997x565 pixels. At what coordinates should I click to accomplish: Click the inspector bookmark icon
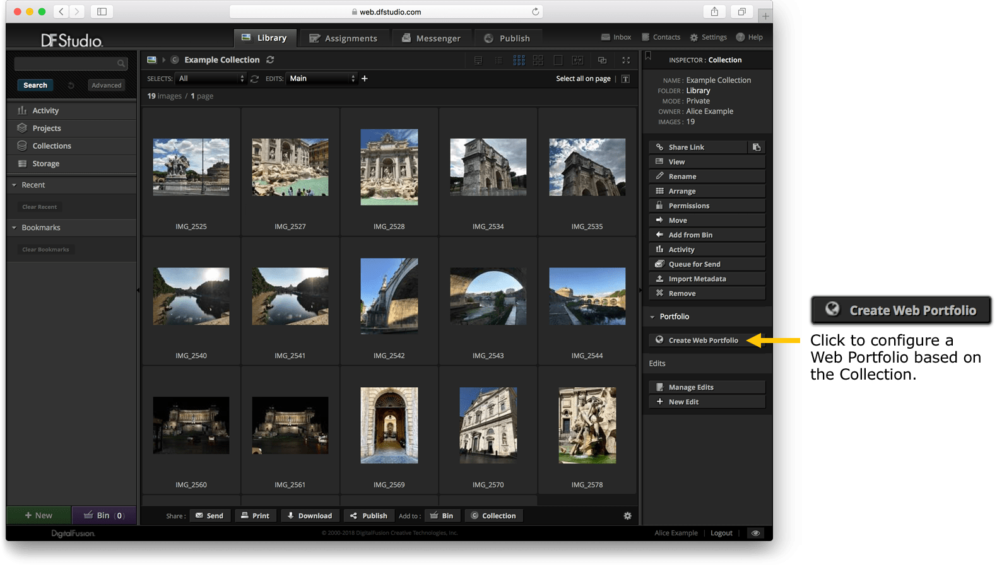tap(648, 56)
